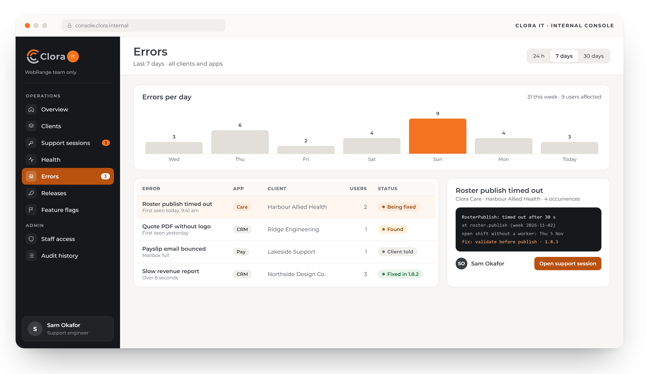Click the S avatar in sidebar footer
This screenshot has width=647, height=374.
[35, 329]
